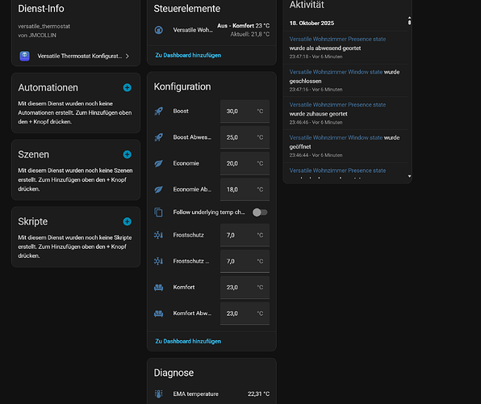Click the activity scrollbar down arrow
Screen dimensions: 481x404
coord(409,176)
